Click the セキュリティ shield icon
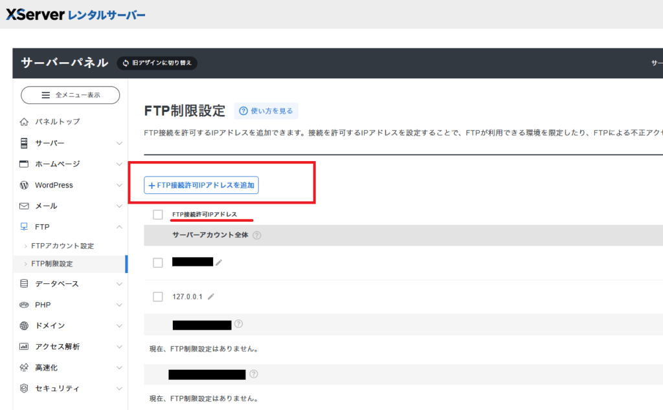 24,389
